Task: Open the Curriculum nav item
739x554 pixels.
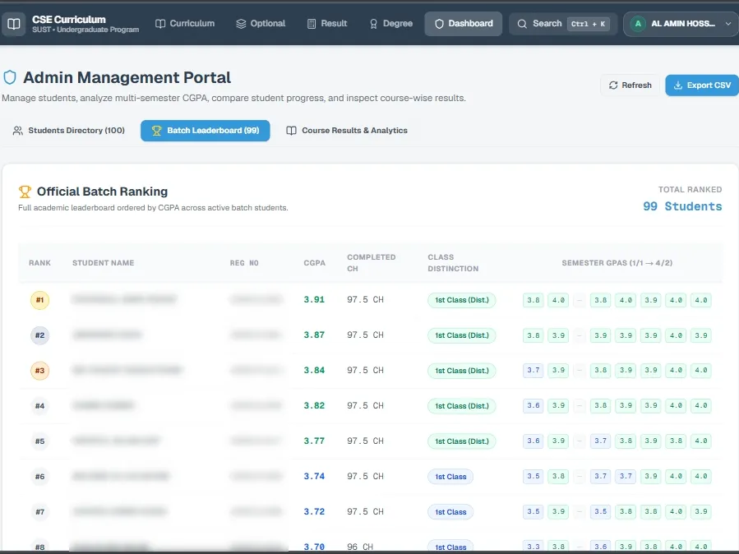Action: [x=185, y=24]
